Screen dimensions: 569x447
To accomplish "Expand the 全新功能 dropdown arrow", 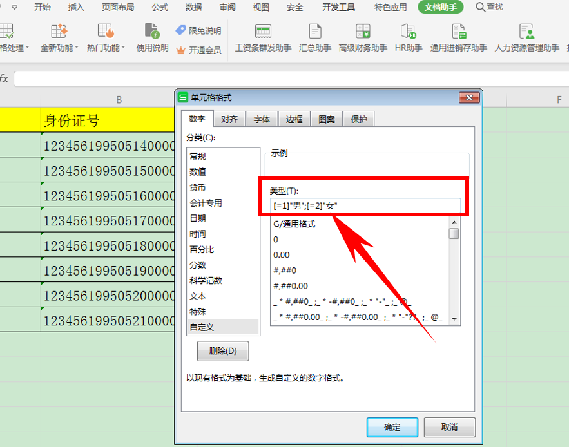I will point(77,48).
